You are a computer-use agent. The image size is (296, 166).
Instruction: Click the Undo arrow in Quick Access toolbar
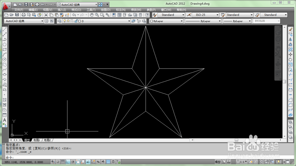tap(43, 4)
